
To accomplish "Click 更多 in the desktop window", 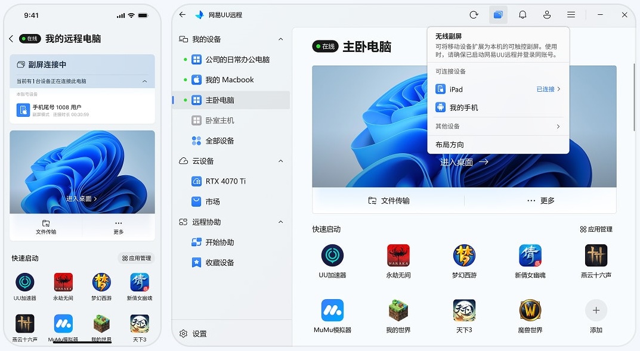I will click(540, 201).
